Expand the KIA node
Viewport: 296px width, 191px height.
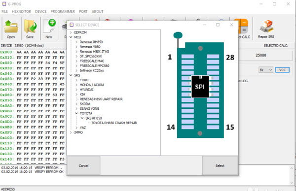tap(76, 95)
